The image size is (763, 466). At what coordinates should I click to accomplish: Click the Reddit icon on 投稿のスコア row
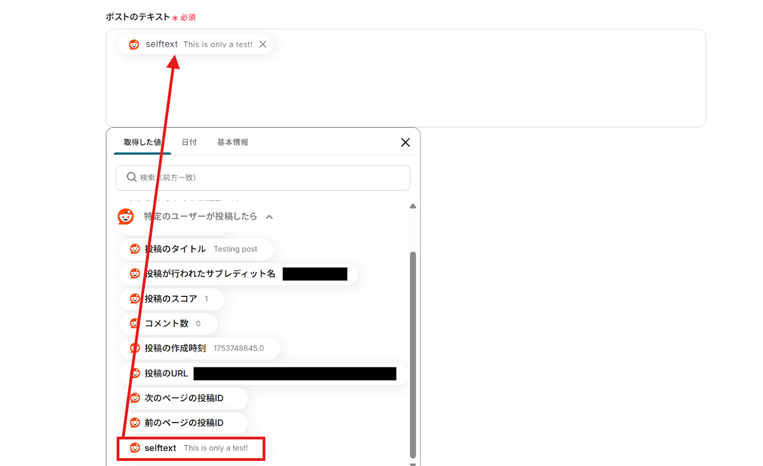point(135,299)
